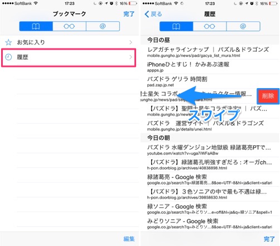Open レアガチャラインナップ history entry

click(x=210, y=52)
